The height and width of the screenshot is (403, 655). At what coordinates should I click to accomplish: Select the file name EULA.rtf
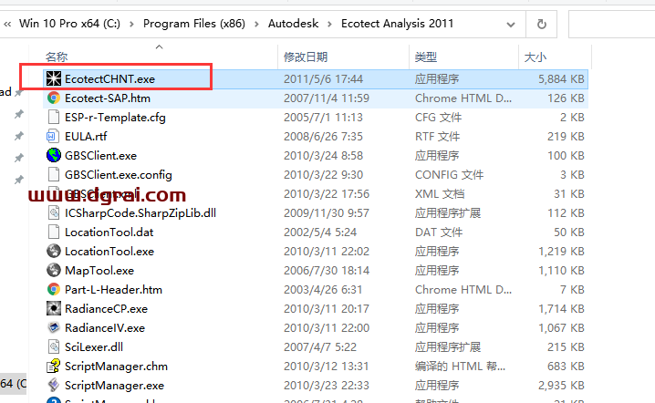point(86,137)
